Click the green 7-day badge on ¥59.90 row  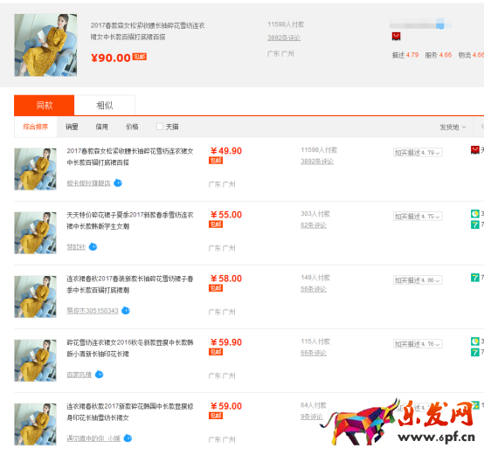click(x=474, y=352)
